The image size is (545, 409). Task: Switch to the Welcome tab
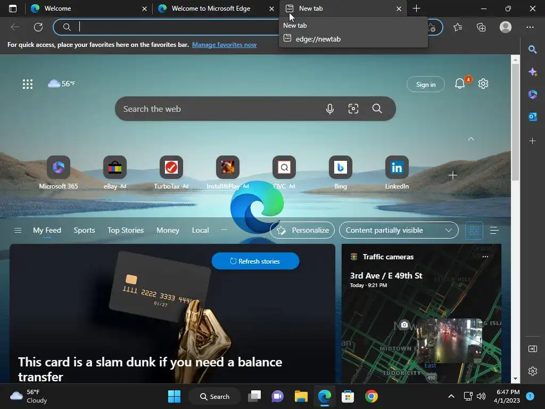coord(88,9)
